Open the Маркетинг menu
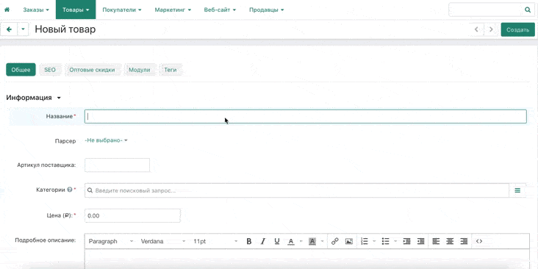The width and height of the screenshot is (538, 269). [x=173, y=10]
